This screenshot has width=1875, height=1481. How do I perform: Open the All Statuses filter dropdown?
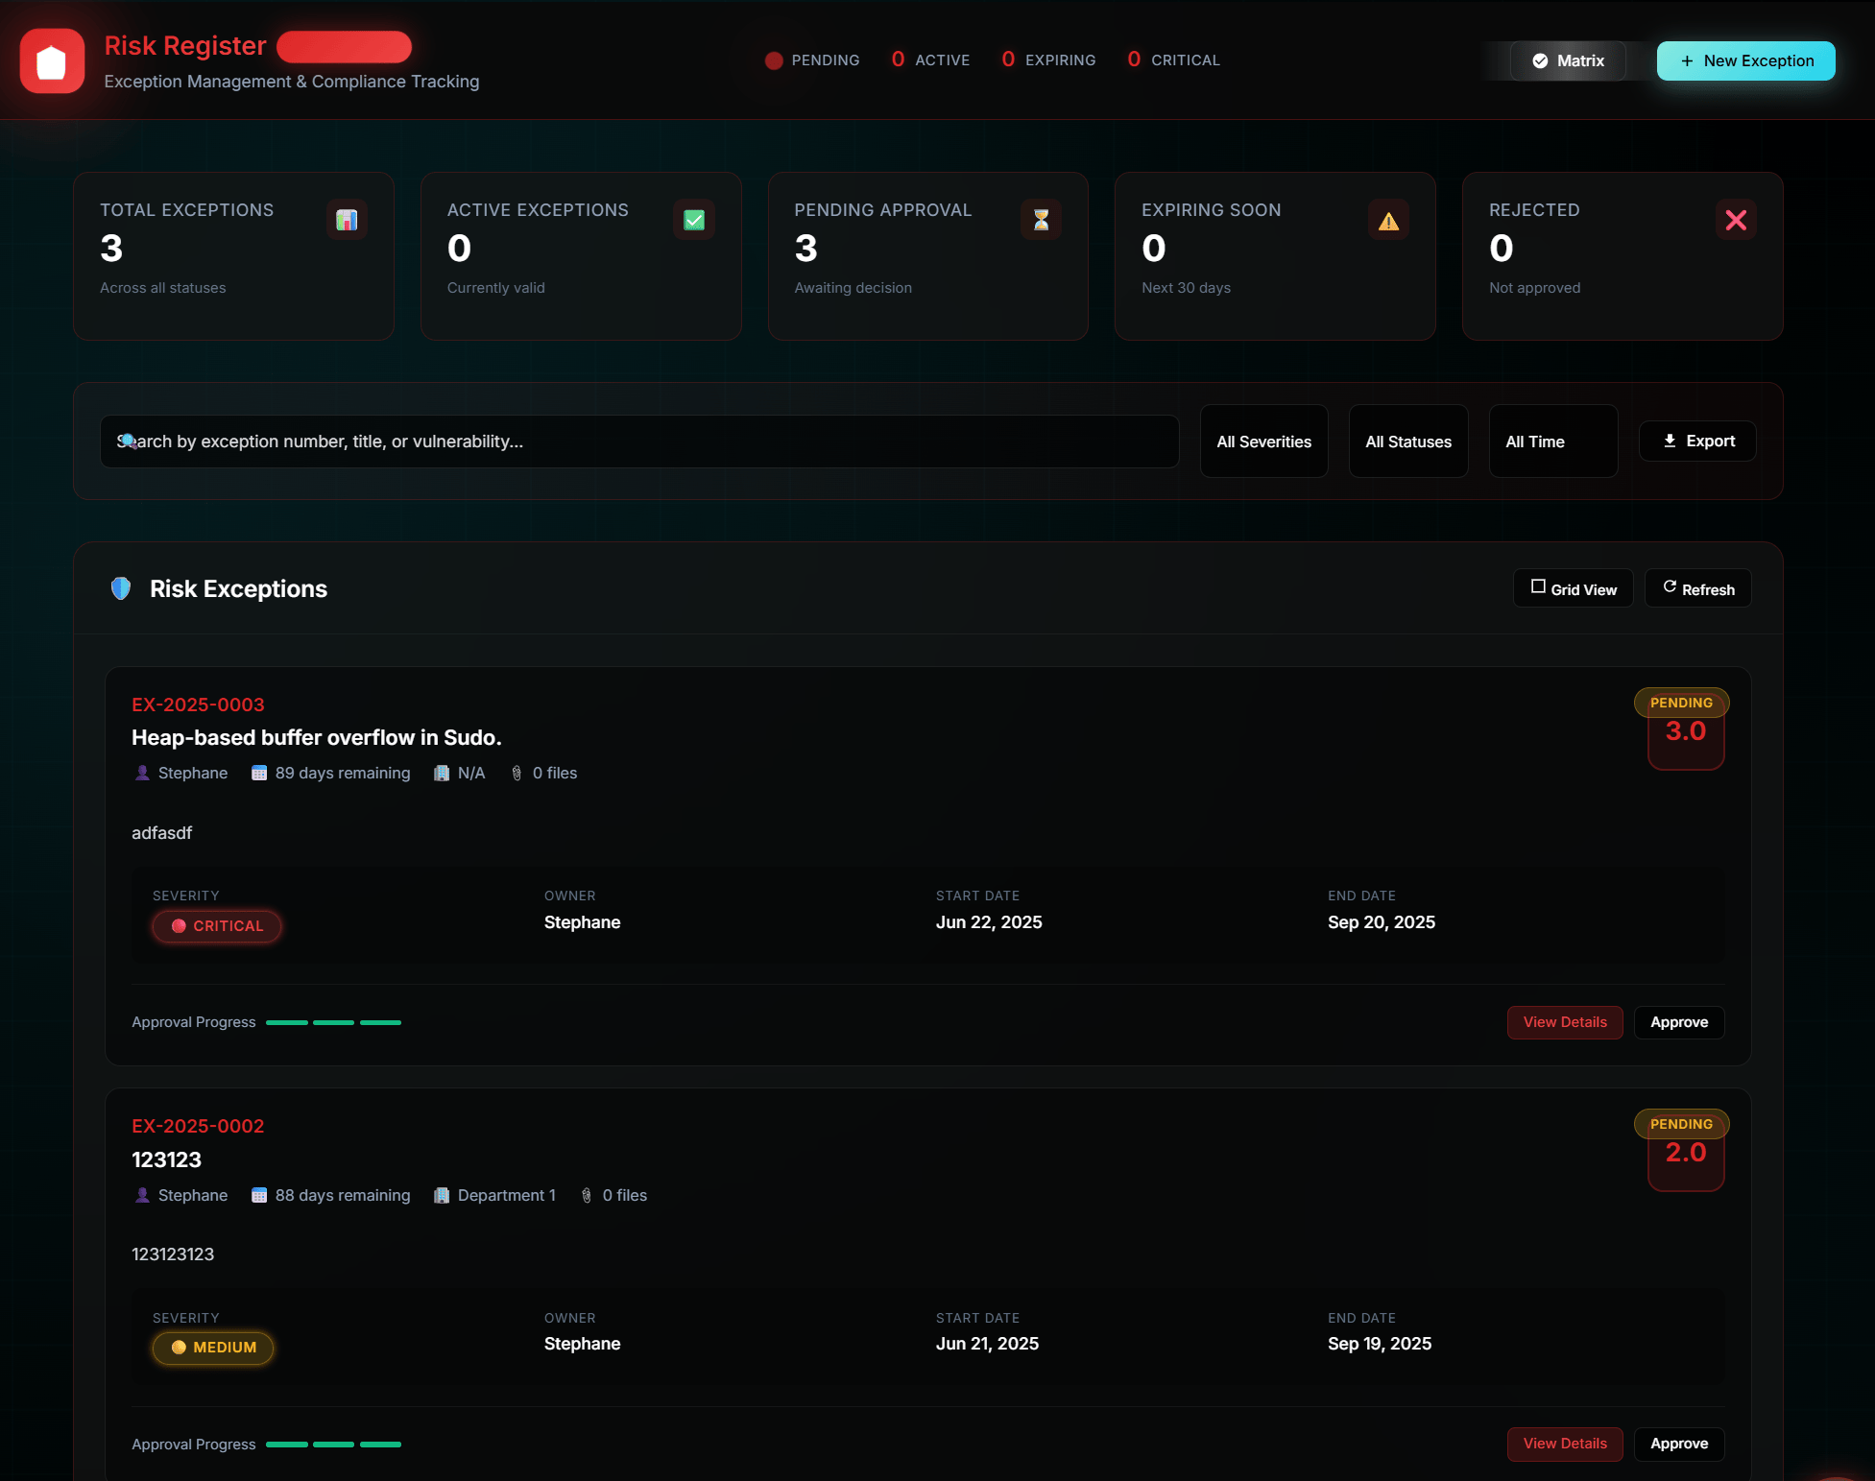click(x=1408, y=442)
